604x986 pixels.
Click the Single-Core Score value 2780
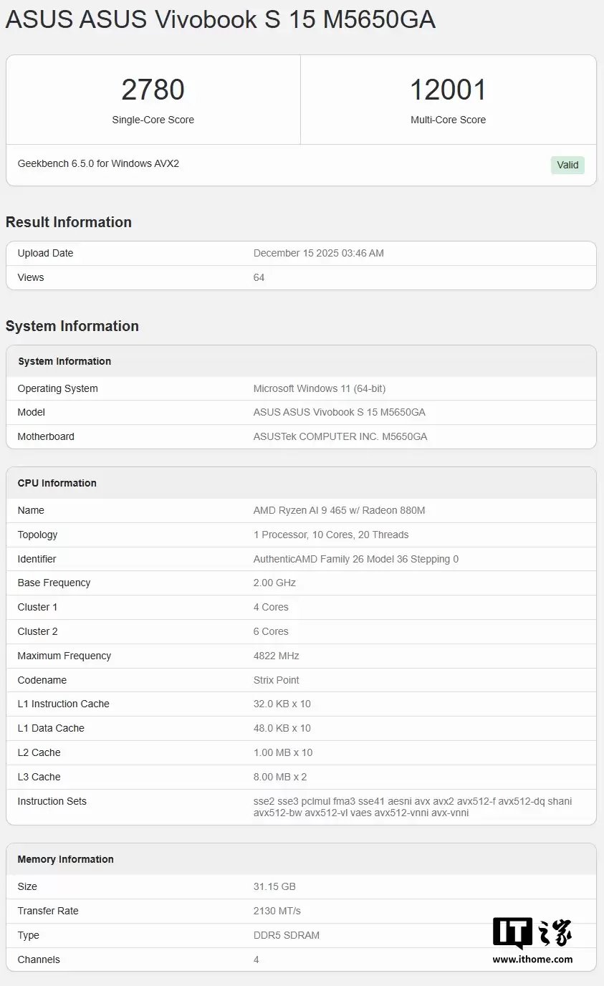(153, 89)
